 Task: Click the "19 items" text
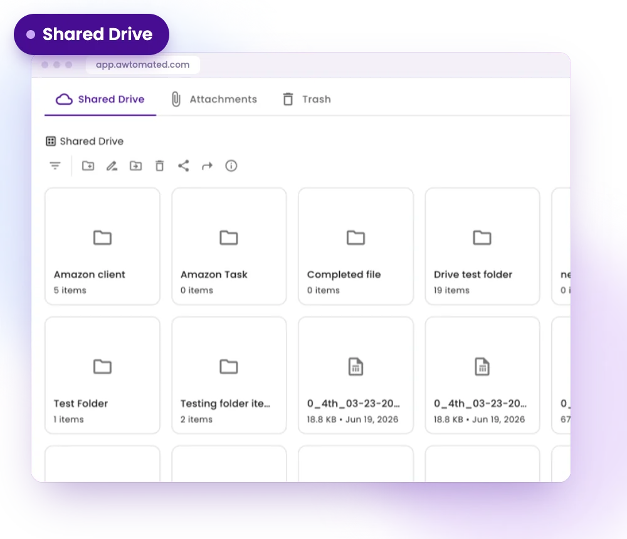(451, 290)
